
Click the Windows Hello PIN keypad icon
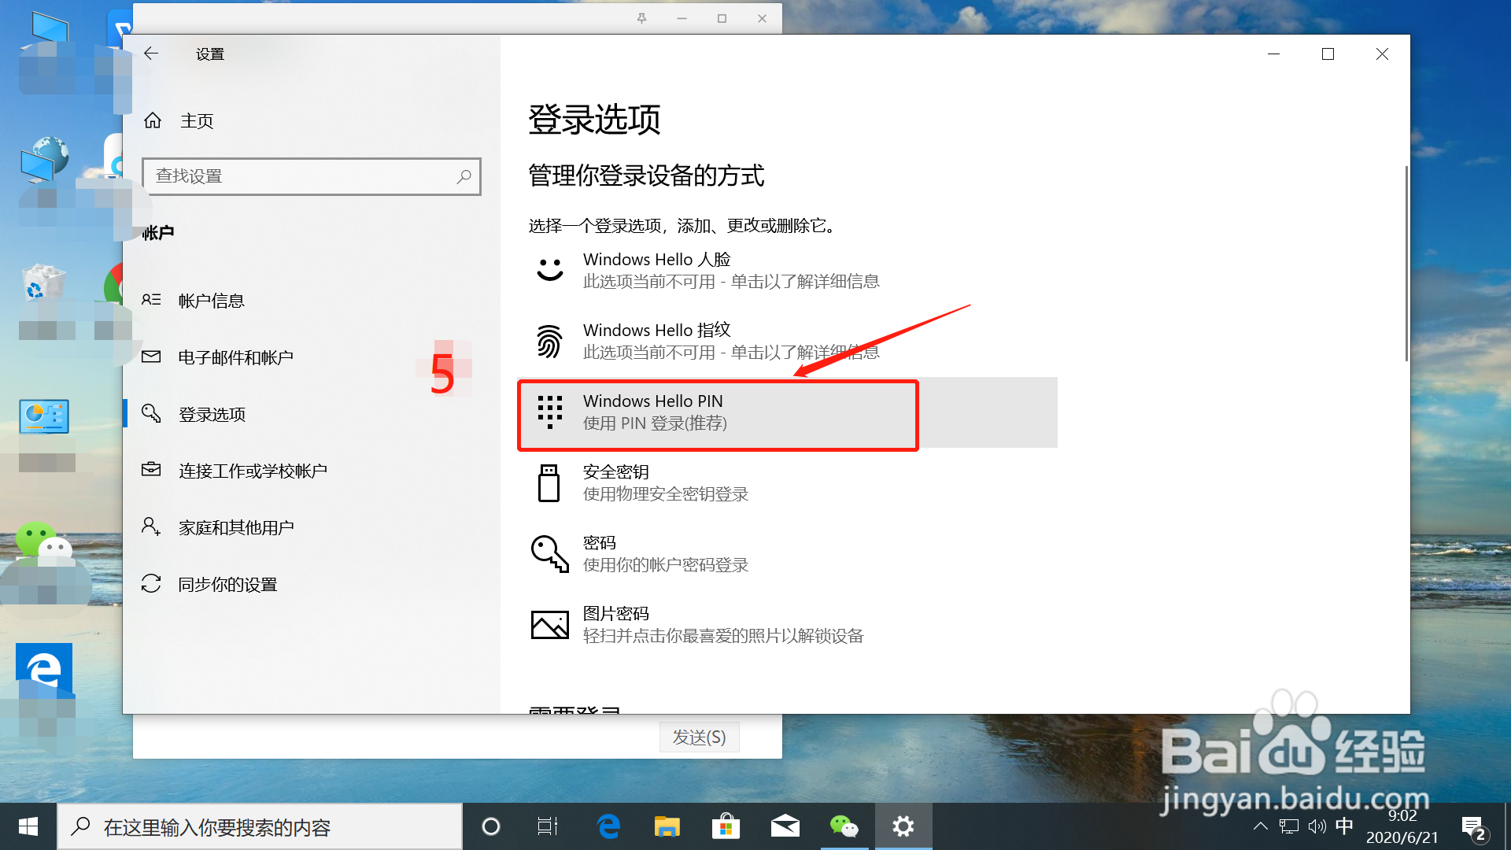point(550,412)
